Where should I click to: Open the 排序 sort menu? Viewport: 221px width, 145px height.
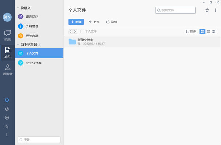[191, 31]
